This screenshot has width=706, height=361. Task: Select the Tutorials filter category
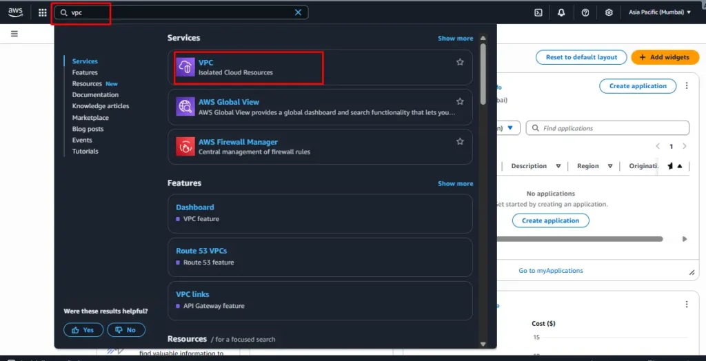click(x=85, y=152)
